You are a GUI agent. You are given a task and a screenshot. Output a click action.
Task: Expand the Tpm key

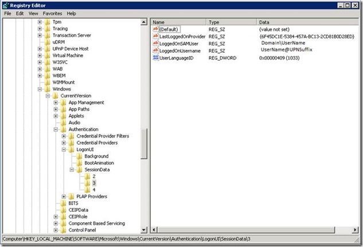point(40,22)
